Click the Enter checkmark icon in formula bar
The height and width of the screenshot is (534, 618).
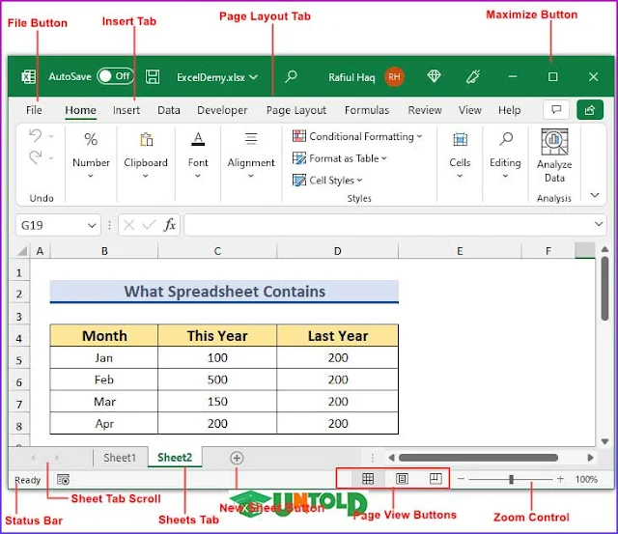click(149, 225)
